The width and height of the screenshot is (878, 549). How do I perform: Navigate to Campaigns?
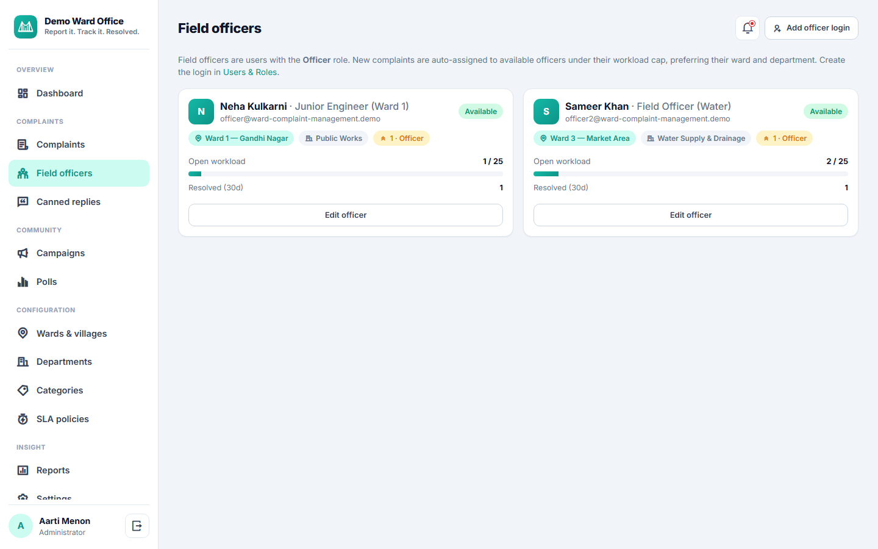[79, 253]
